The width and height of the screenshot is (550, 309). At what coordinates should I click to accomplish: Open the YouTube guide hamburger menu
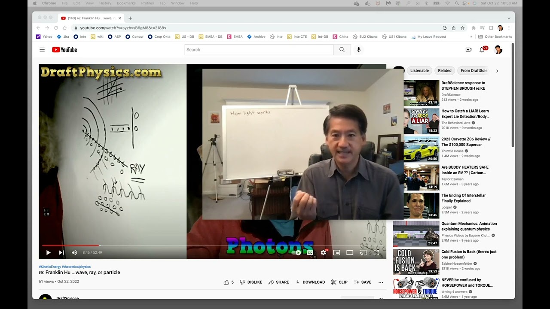[42, 50]
